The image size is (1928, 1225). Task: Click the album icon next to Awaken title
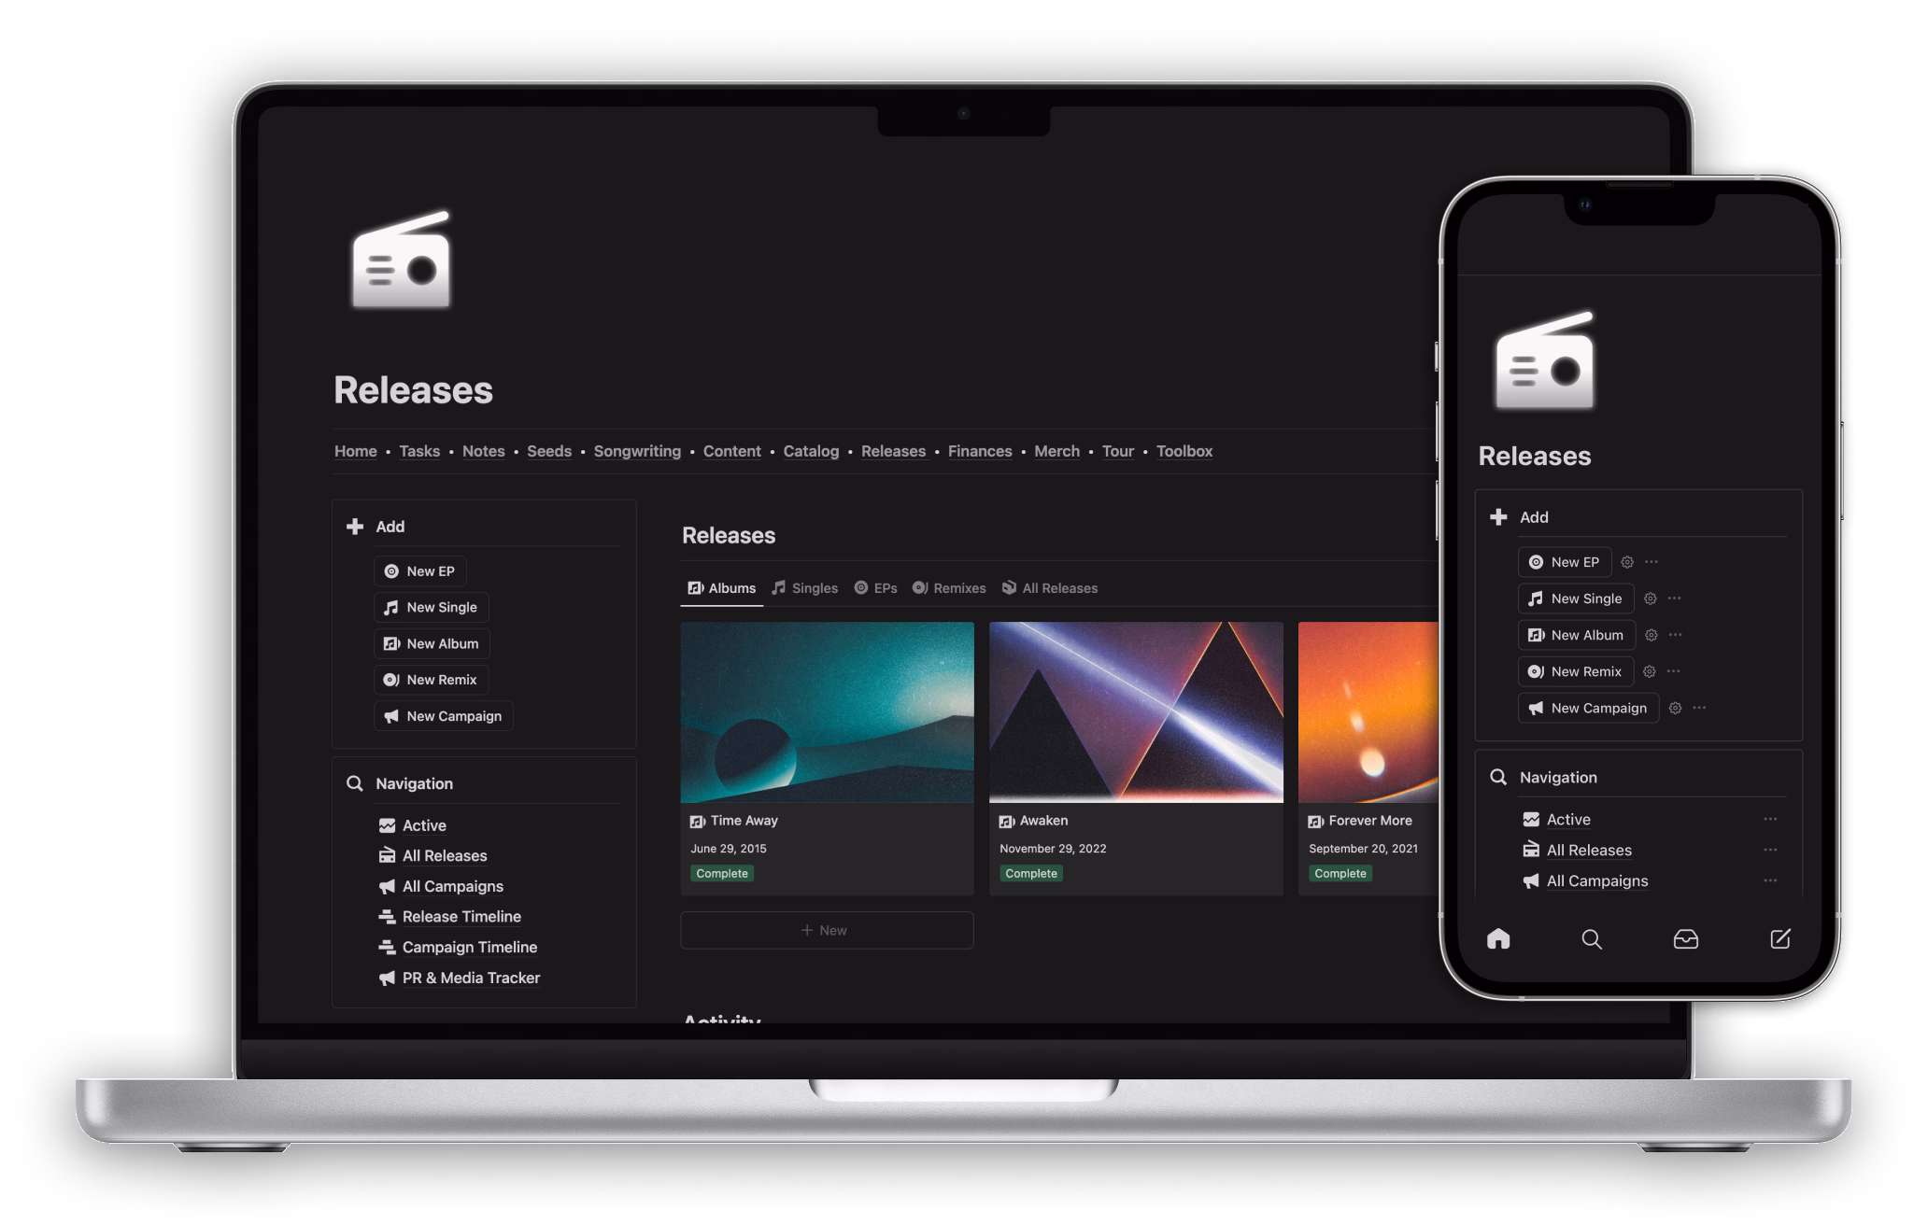(1007, 822)
